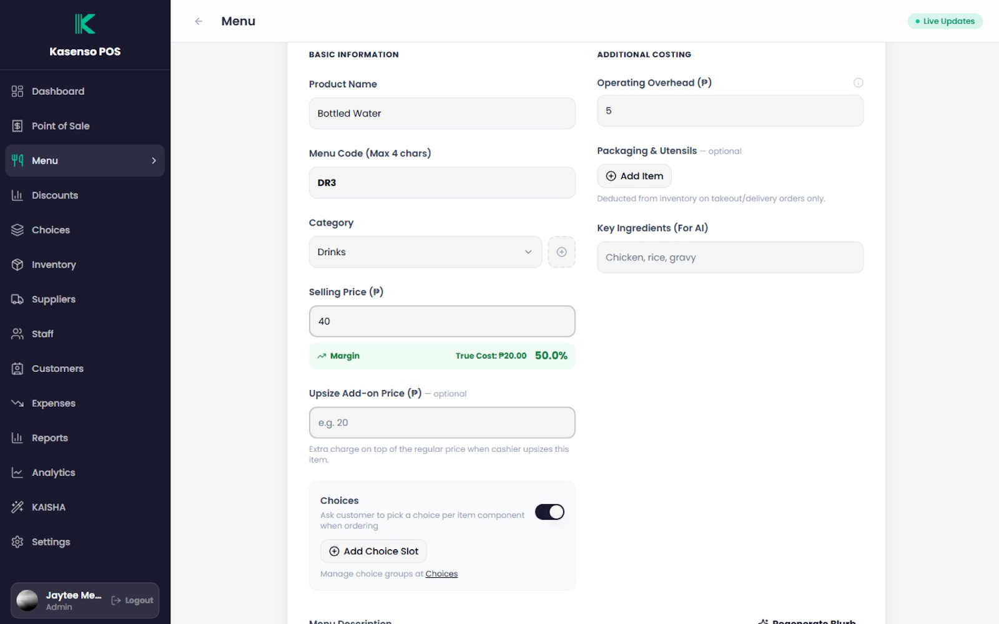Click the Customers contact icon

17,369
